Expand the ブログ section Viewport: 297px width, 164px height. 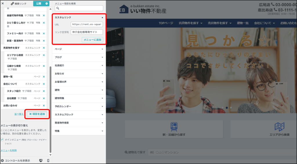(78, 57)
